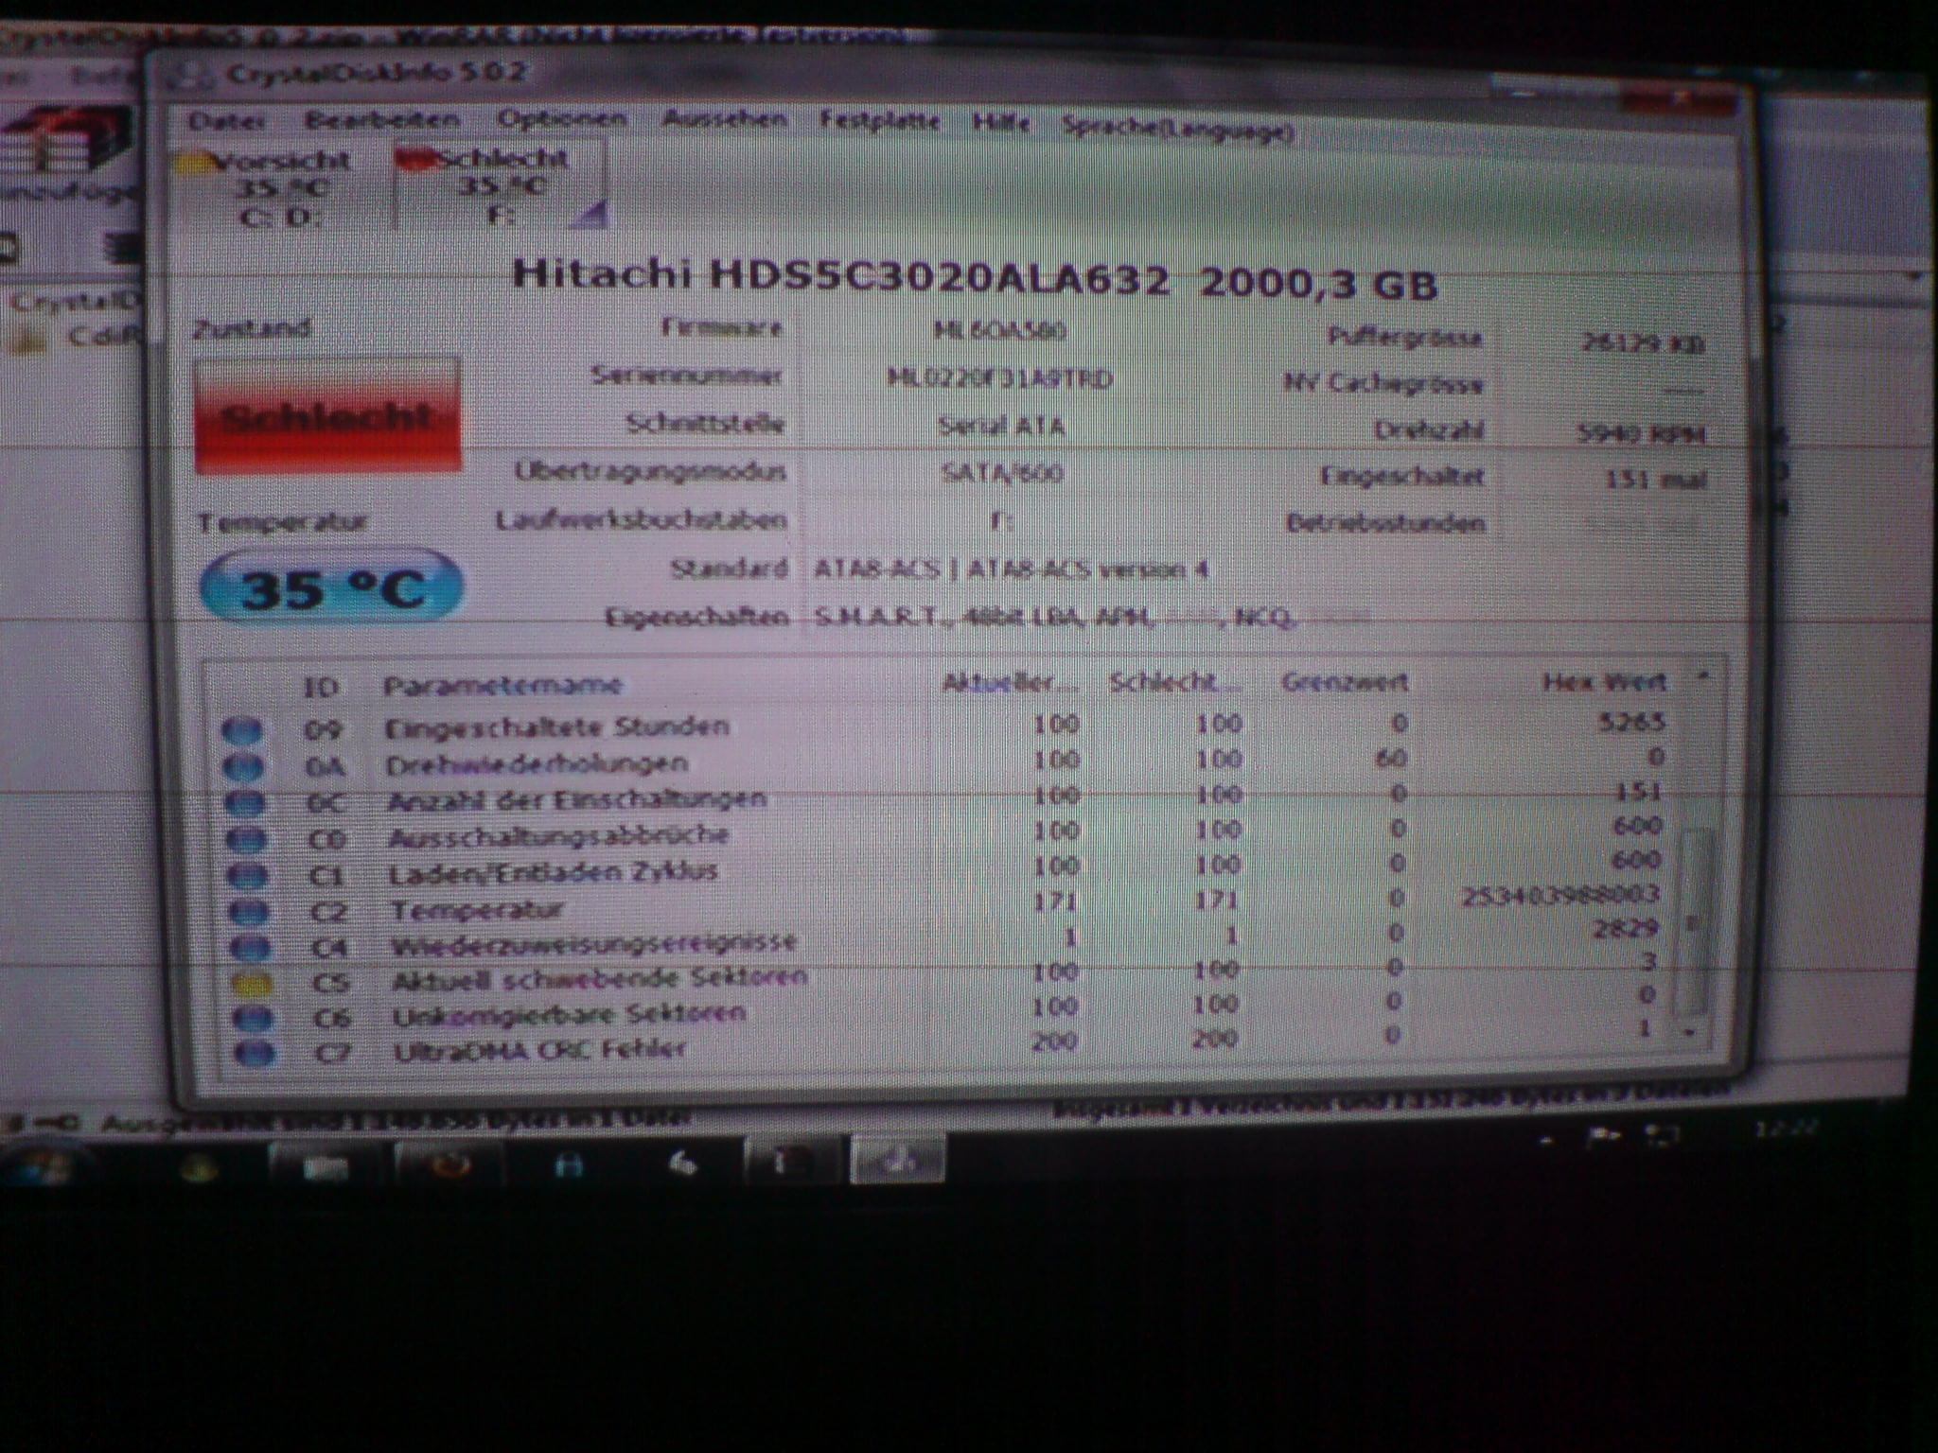This screenshot has height=1453, width=1938.
Task: Click the 35 °C temperature indicator
Action: [332, 588]
